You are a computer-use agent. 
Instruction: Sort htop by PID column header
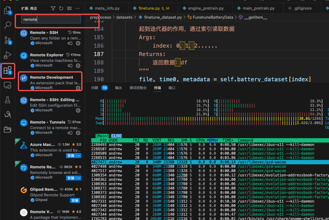[103, 140]
